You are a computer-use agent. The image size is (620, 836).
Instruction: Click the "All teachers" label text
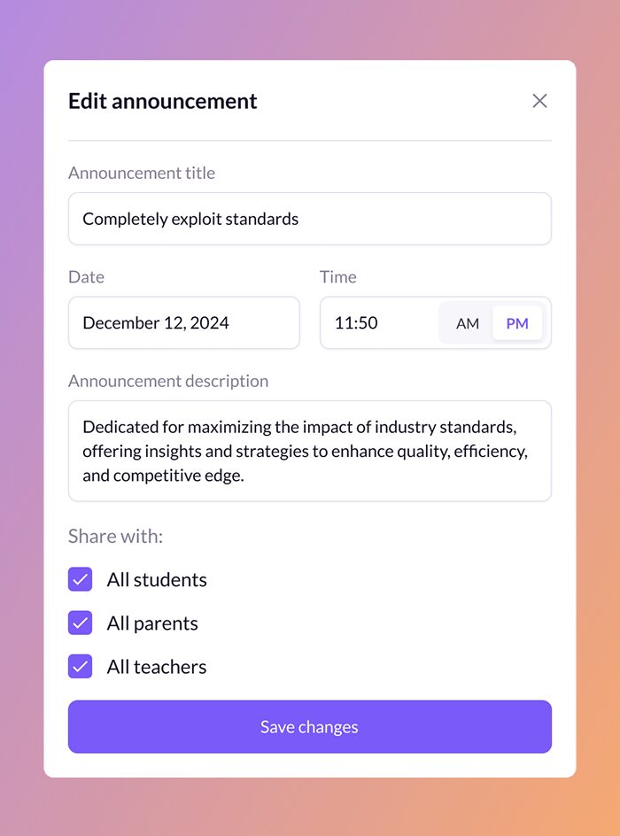157,667
